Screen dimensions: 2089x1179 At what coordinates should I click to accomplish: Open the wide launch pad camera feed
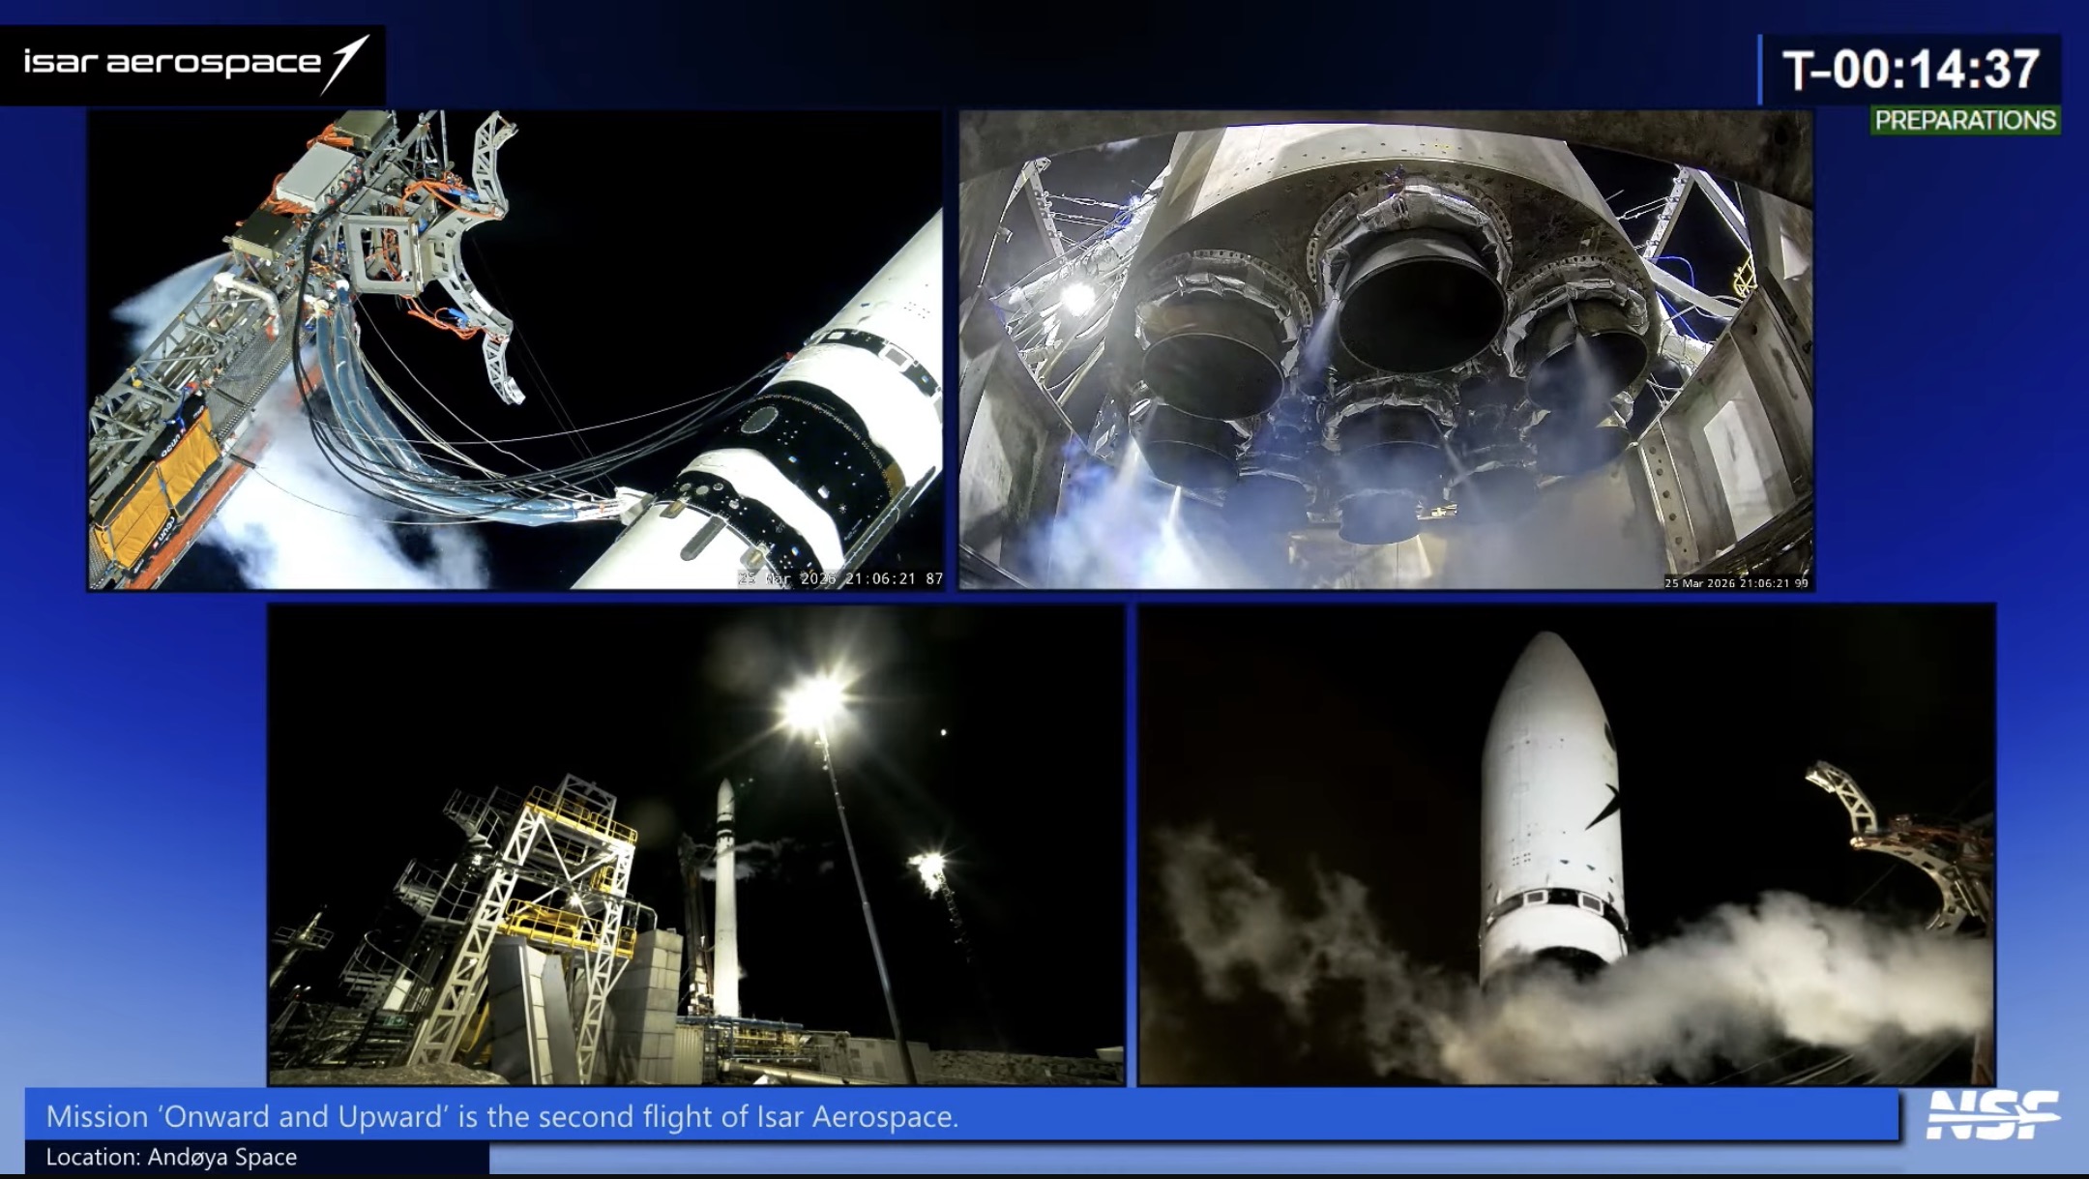[695, 844]
